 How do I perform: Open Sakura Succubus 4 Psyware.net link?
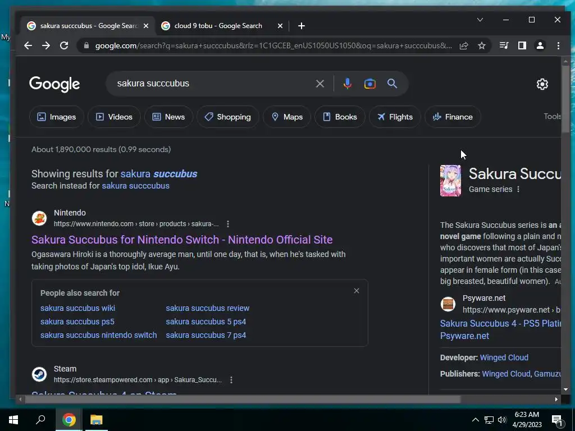click(x=500, y=329)
